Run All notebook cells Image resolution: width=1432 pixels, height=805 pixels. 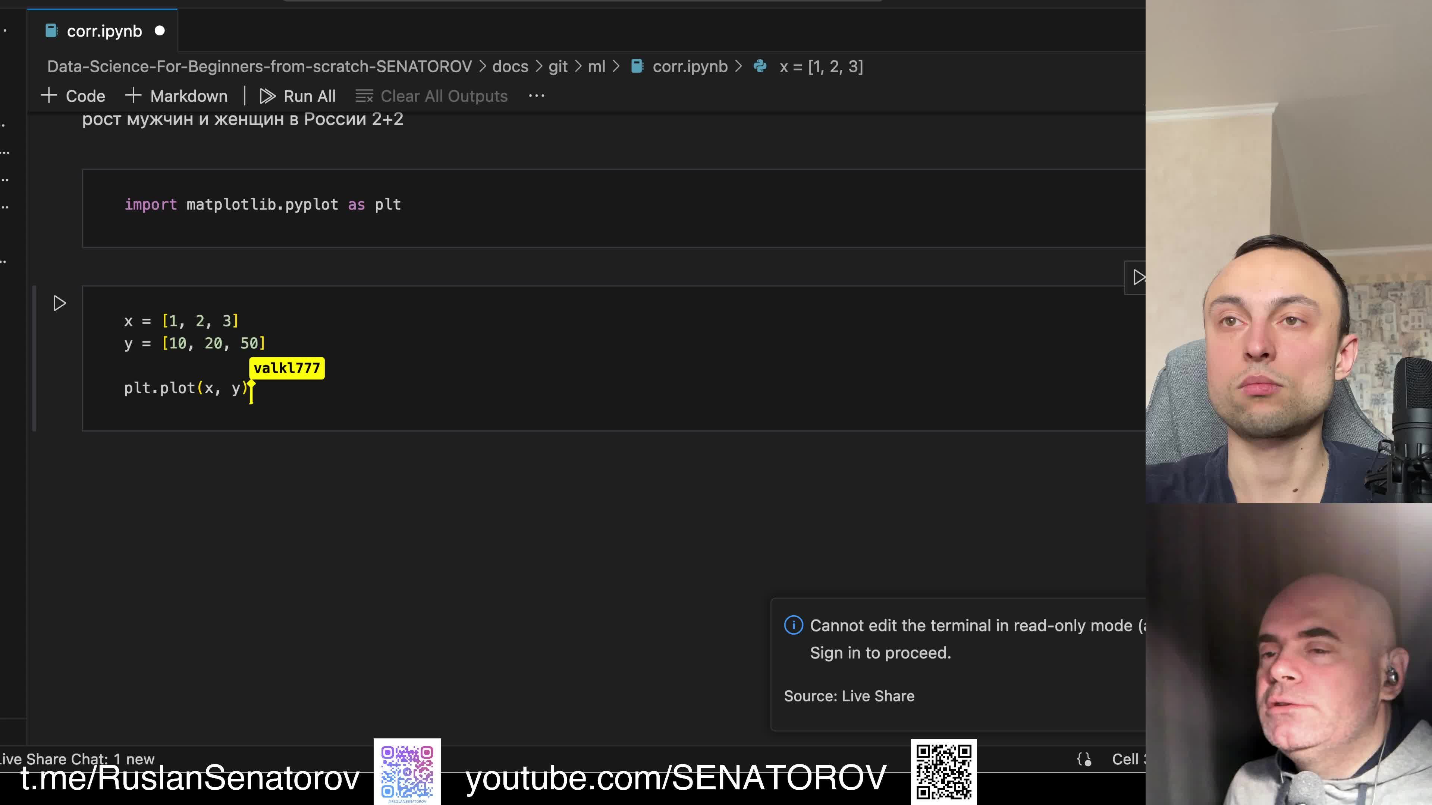298,96
